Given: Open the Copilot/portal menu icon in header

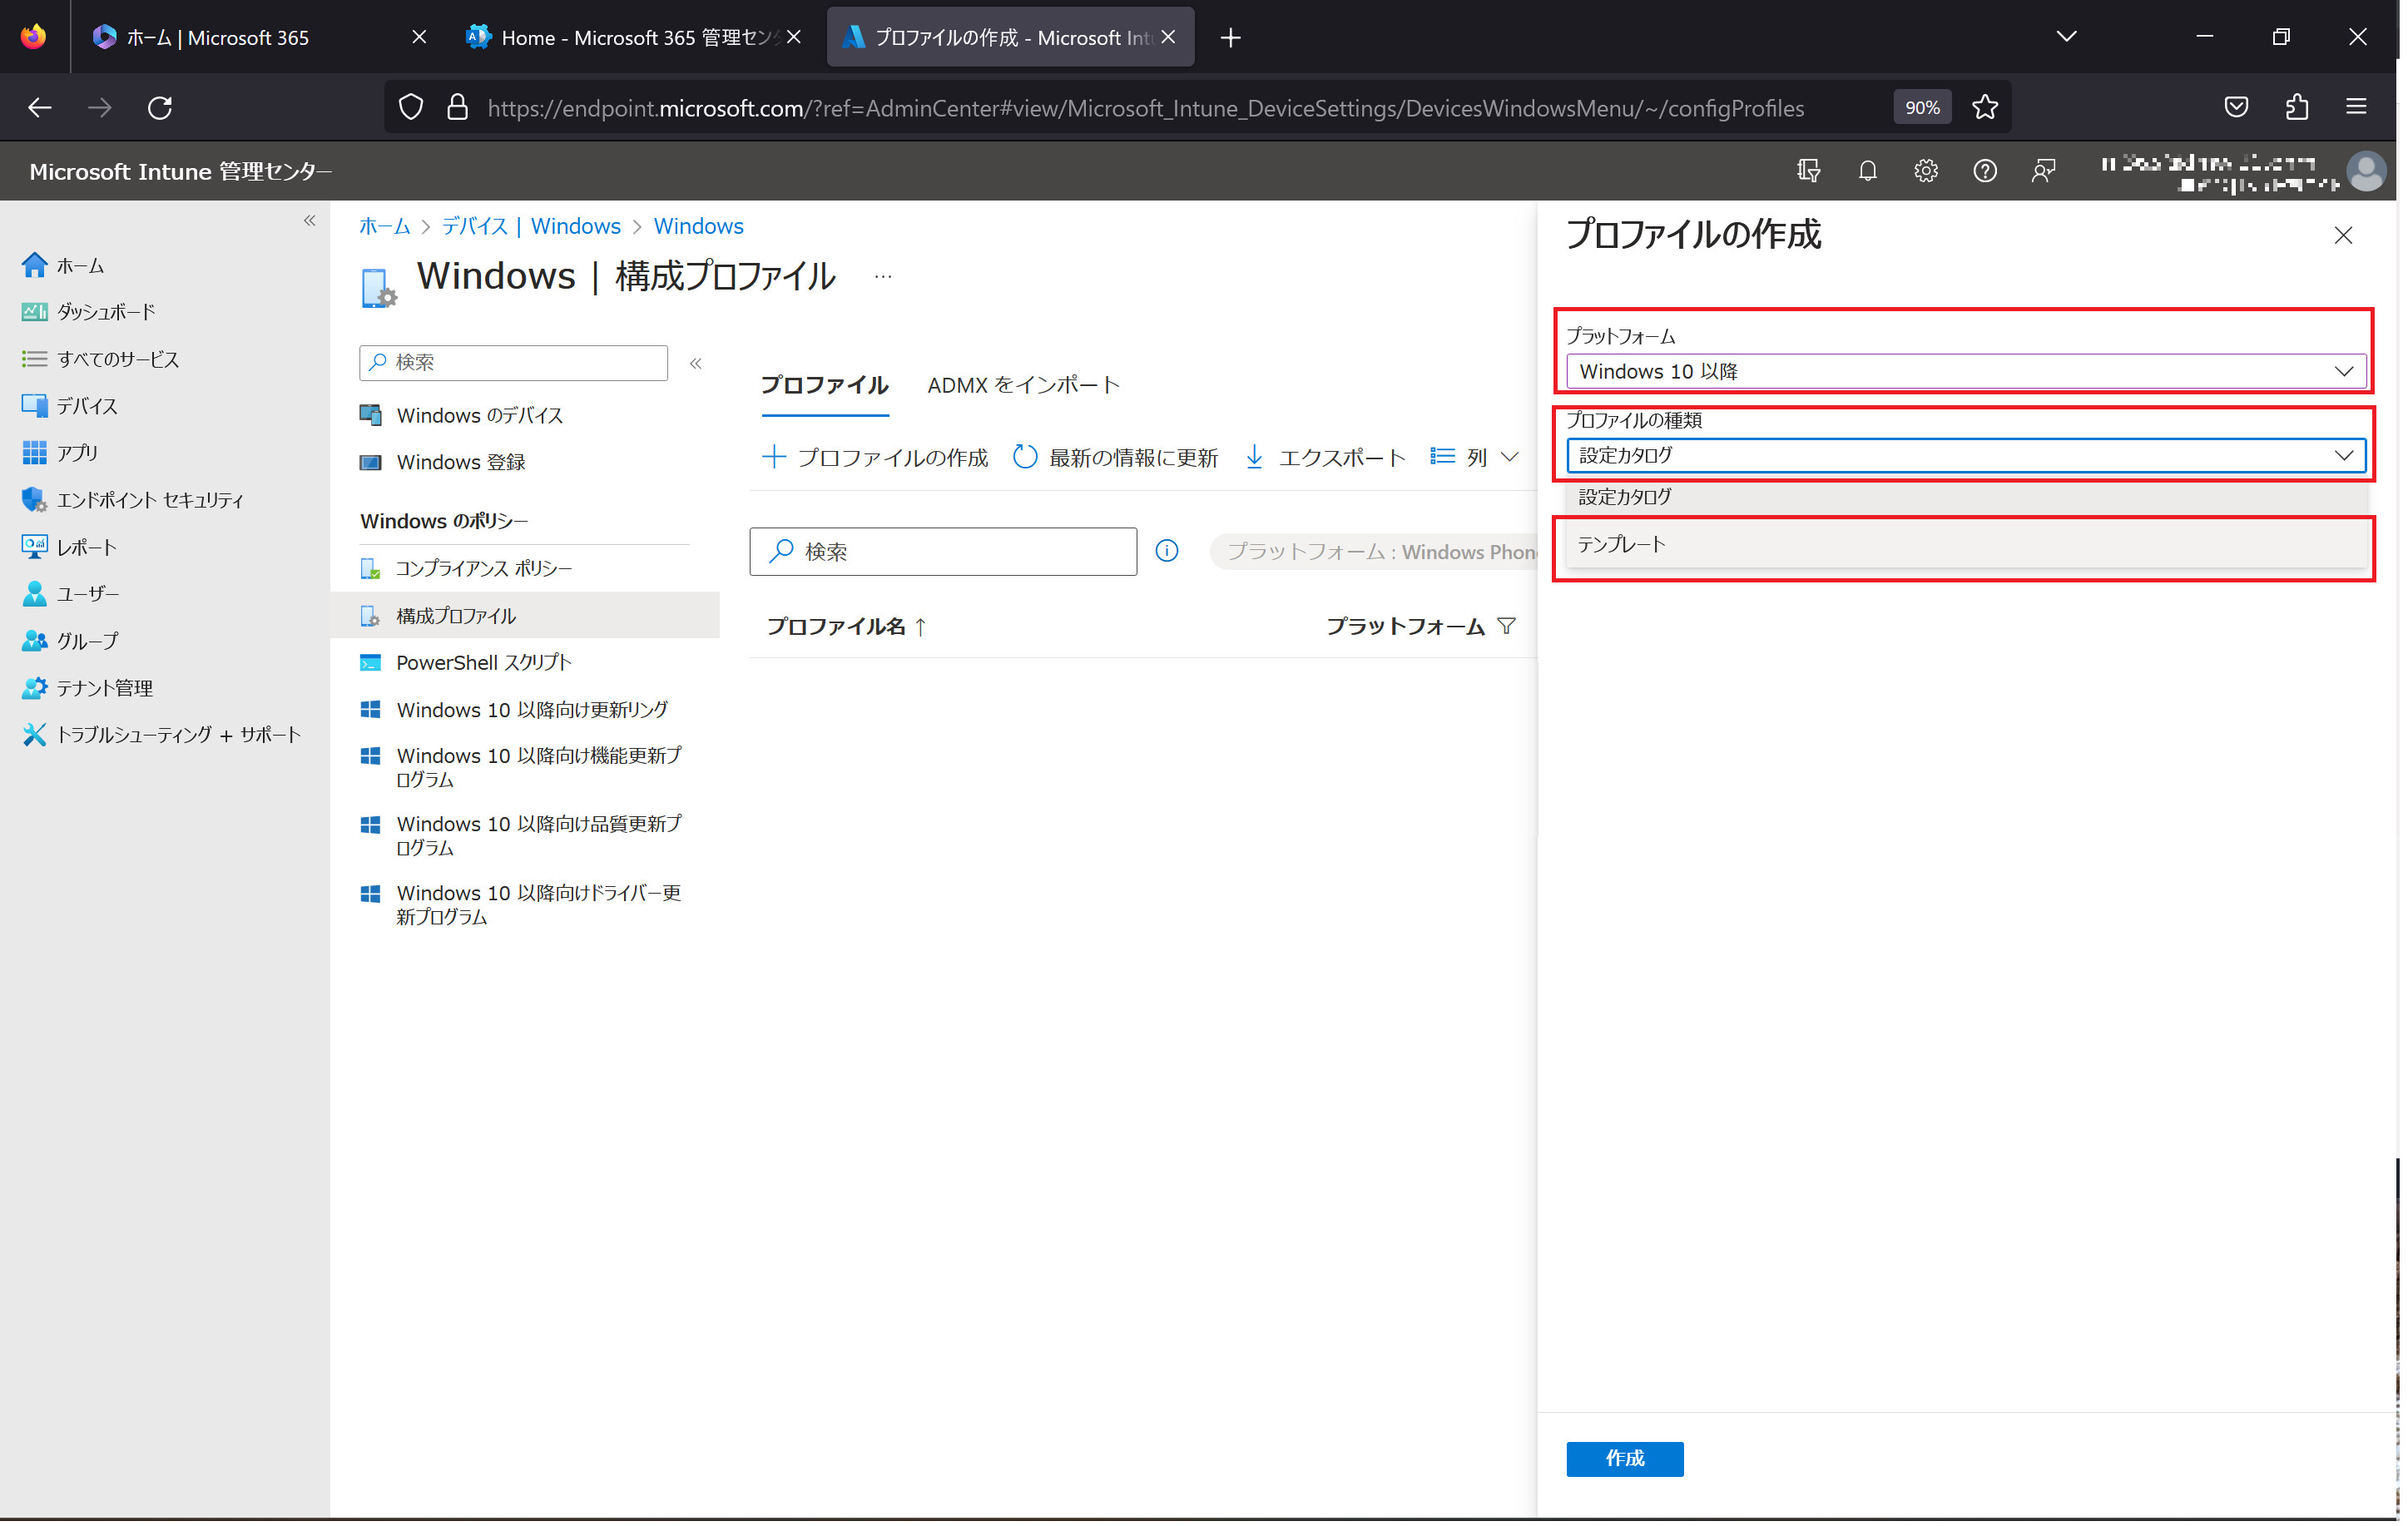Looking at the screenshot, I should click(x=1808, y=171).
